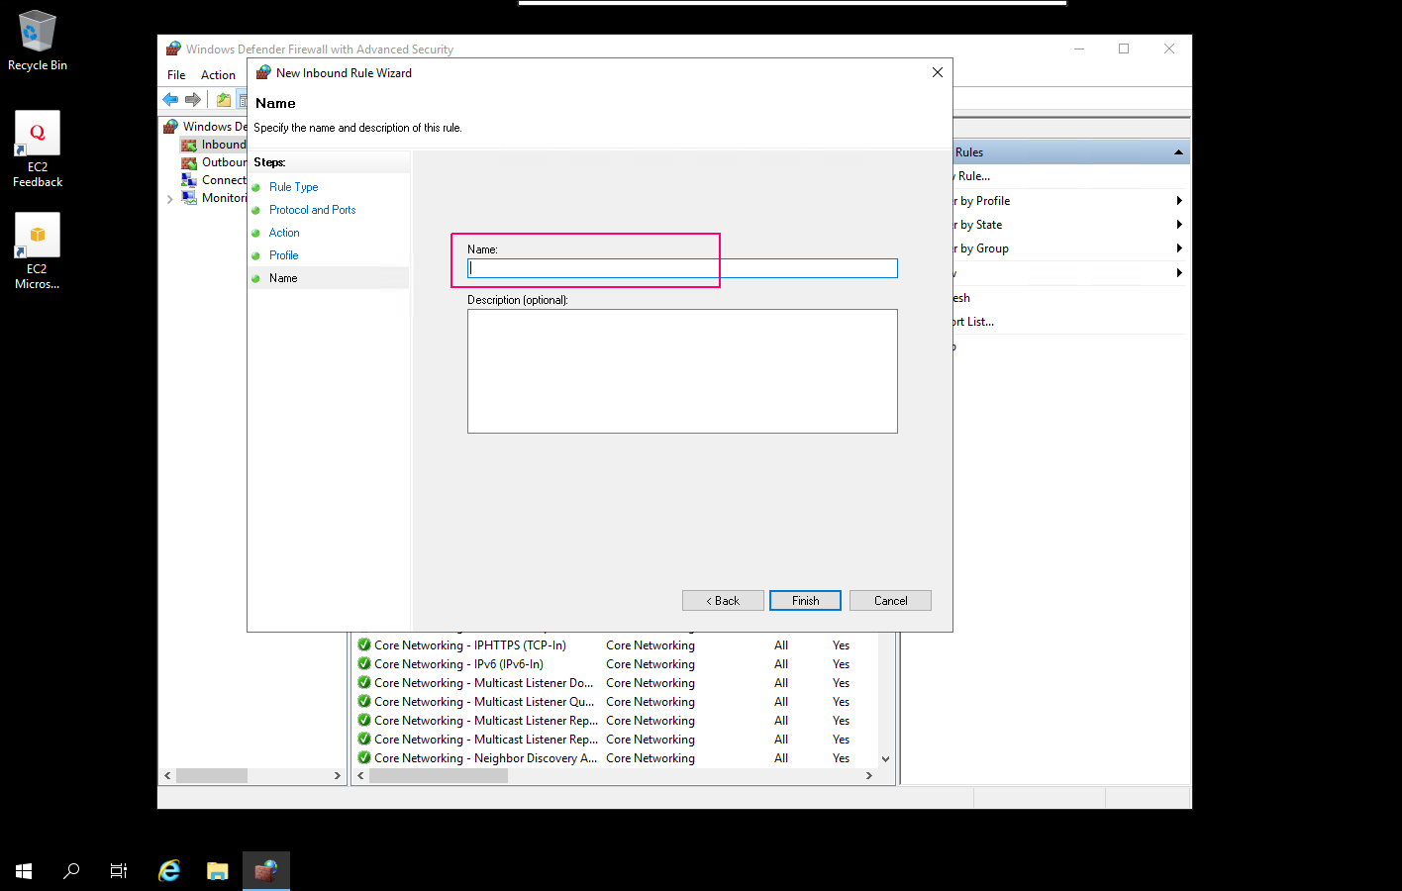The height and width of the screenshot is (891, 1402).
Task: Select the Core Networking - IPv6 (IPv6-In) rule
Action: coord(458,664)
